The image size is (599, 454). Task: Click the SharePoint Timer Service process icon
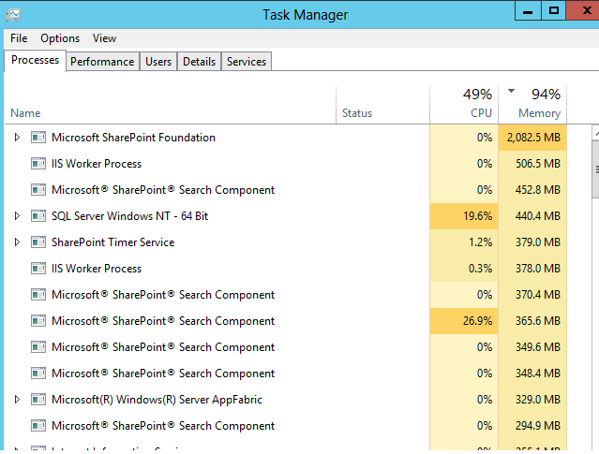point(38,242)
